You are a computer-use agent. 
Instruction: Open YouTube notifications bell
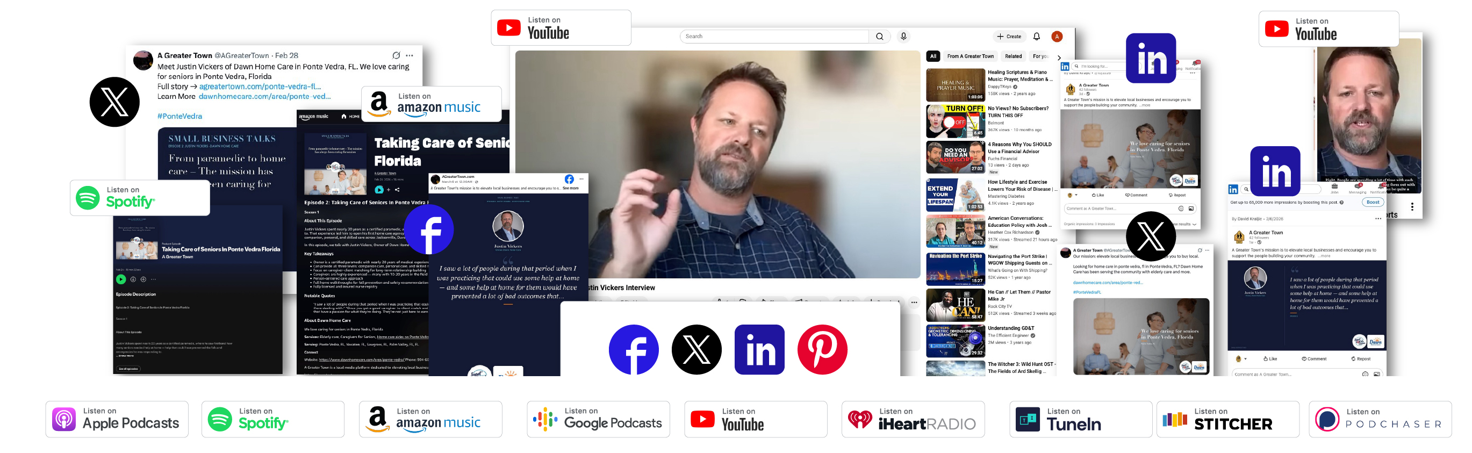pyautogui.click(x=1037, y=37)
